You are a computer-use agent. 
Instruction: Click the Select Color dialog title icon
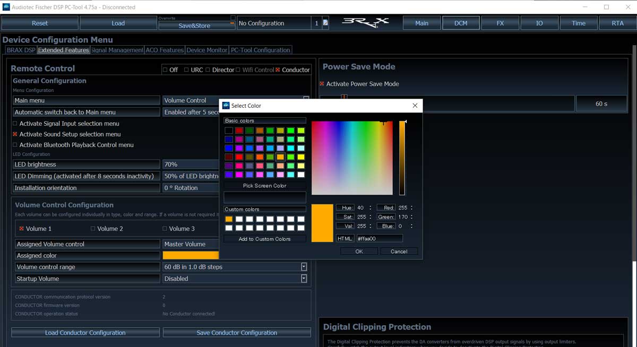[226, 106]
